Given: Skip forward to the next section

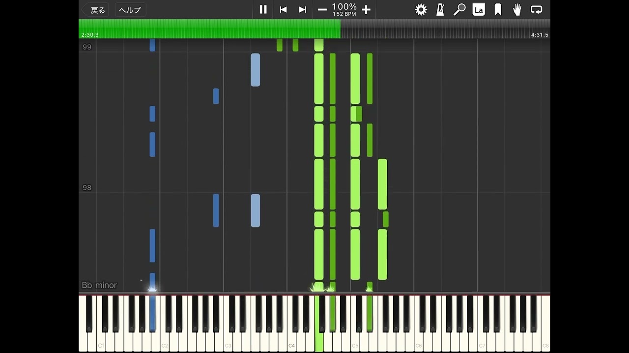Looking at the screenshot, I should point(302,9).
